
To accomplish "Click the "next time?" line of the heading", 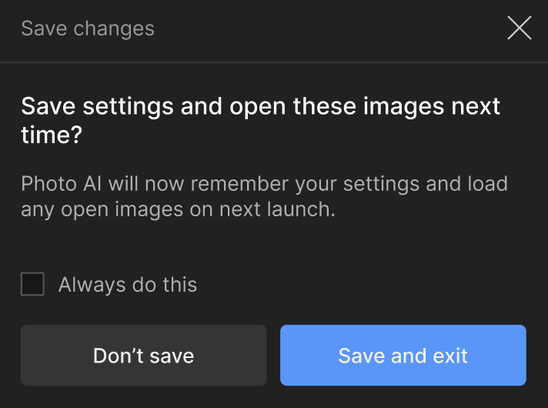I will coord(52,135).
